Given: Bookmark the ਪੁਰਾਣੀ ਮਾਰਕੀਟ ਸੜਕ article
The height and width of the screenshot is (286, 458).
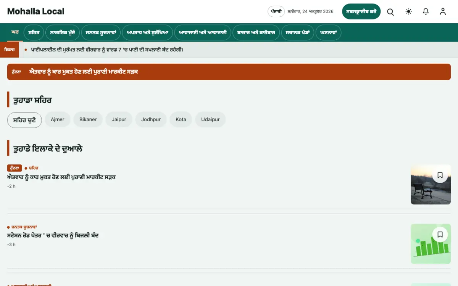Looking at the screenshot, I should (x=440, y=175).
